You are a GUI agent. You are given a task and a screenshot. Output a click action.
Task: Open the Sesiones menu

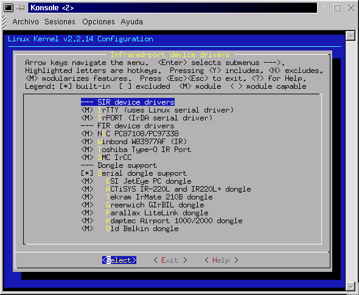pos(60,22)
